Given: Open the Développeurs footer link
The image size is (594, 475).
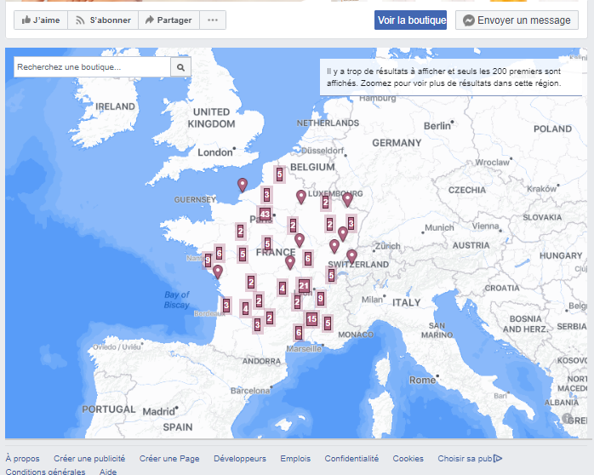Looking at the screenshot, I should pos(240,458).
